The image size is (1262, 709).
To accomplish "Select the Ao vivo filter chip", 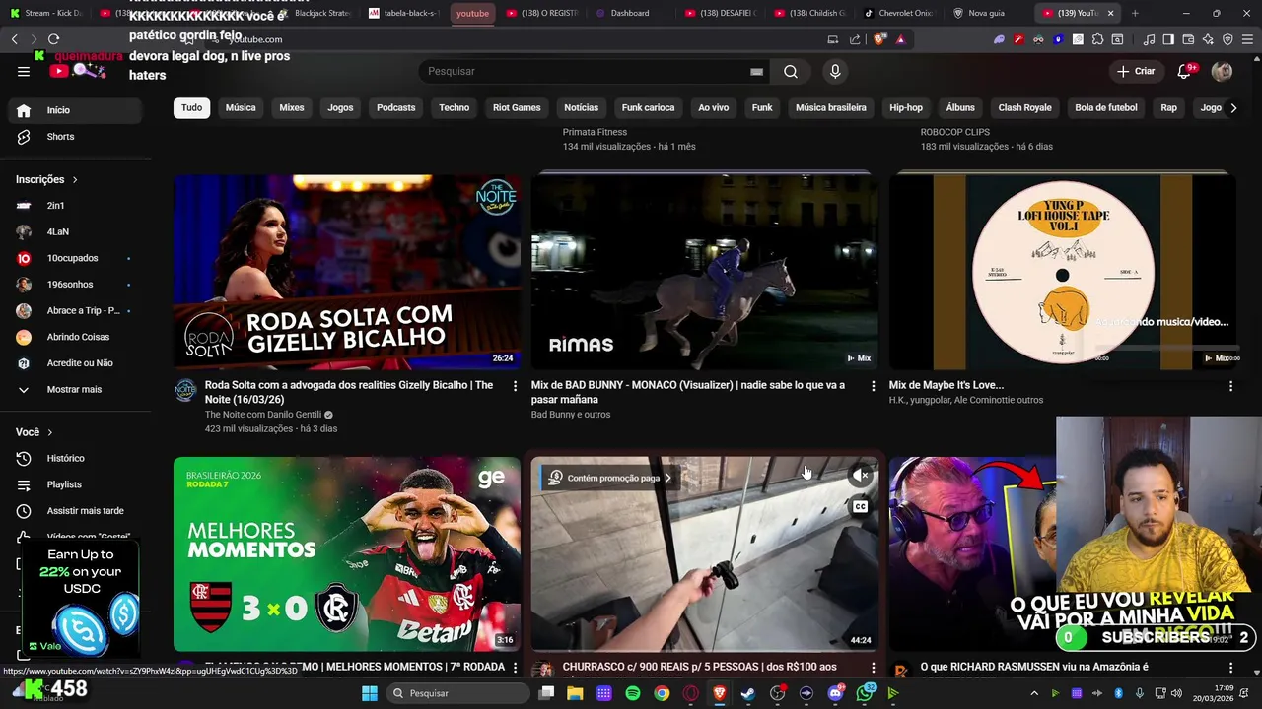I will [713, 108].
